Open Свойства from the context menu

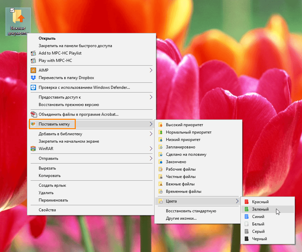(x=47, y=210)
